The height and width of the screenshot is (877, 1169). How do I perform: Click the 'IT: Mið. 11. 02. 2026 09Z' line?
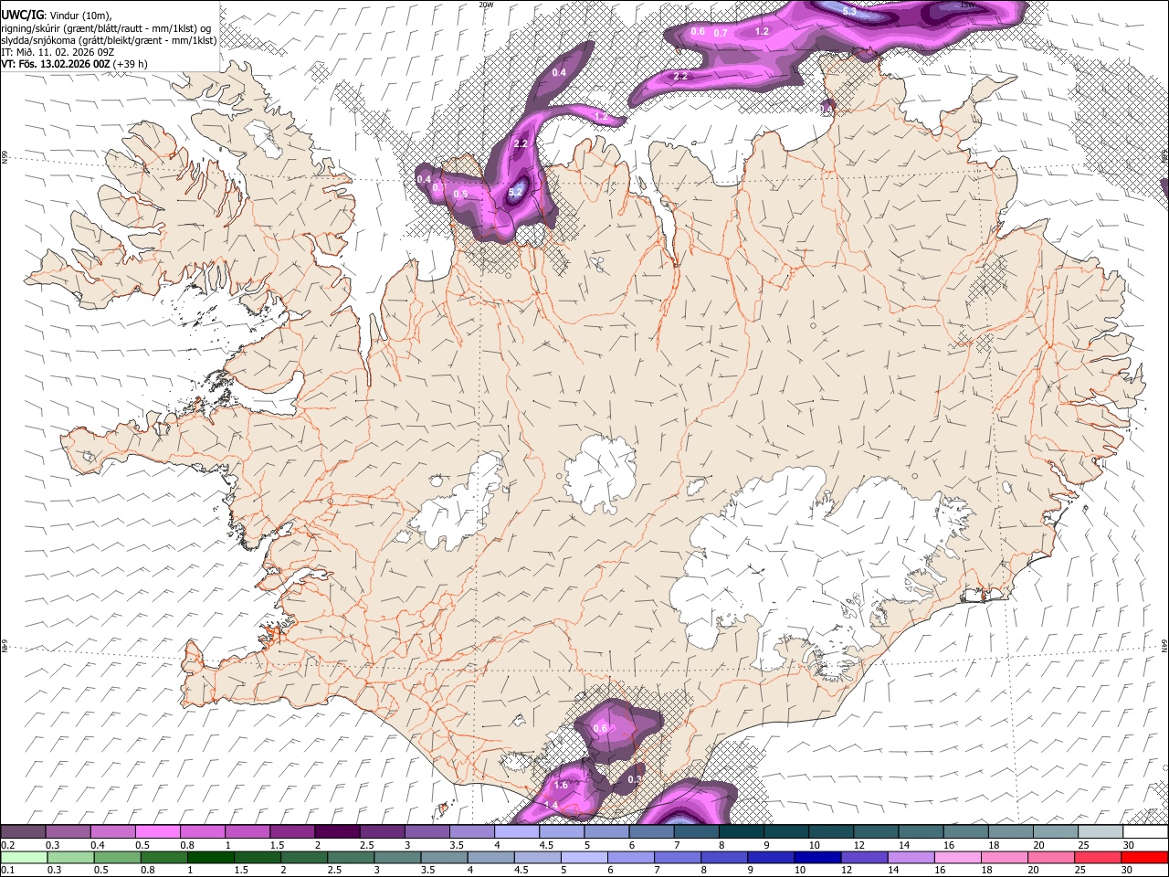pos(58,52)
